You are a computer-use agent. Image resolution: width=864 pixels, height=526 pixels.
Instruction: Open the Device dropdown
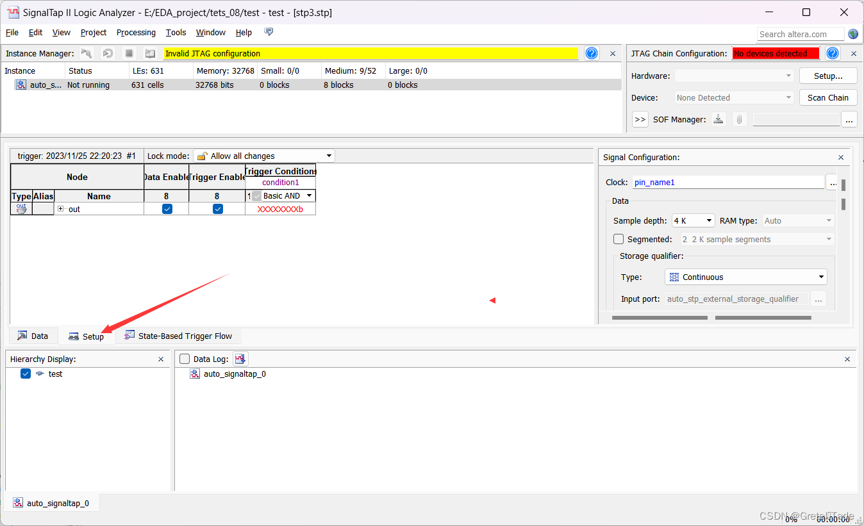735,97
